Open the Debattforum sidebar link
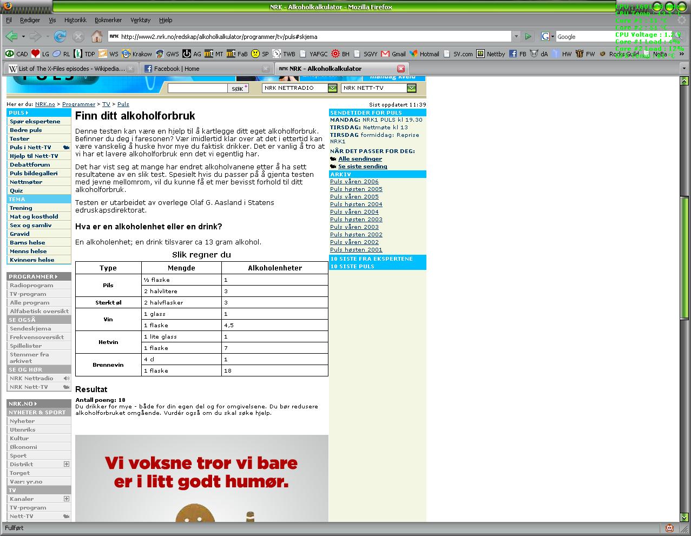Image resolution: width=691 pixels, height=536 pixels. [30, 164]
